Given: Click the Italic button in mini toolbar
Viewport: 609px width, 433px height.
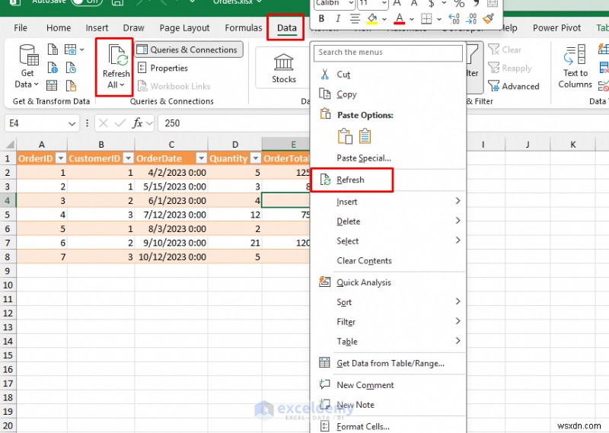Looking at the screenshot, I should 338,18.
